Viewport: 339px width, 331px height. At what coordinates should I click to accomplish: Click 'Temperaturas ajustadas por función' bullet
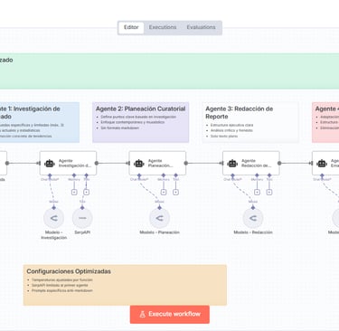click(62, 280)
